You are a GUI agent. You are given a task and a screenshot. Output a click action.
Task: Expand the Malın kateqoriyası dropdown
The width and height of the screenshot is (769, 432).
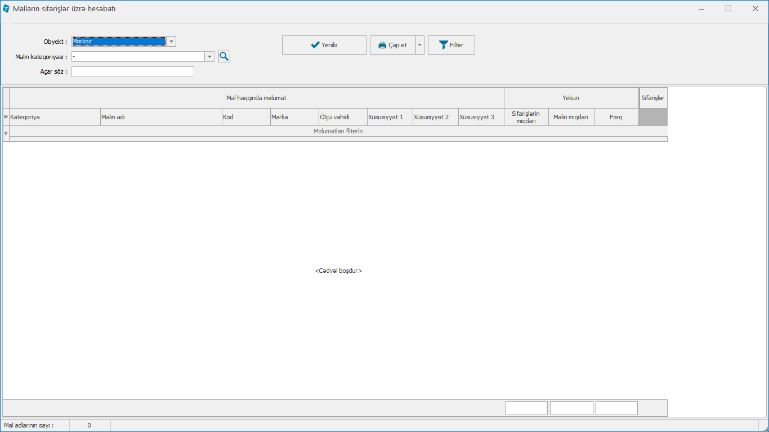point(209,56)
